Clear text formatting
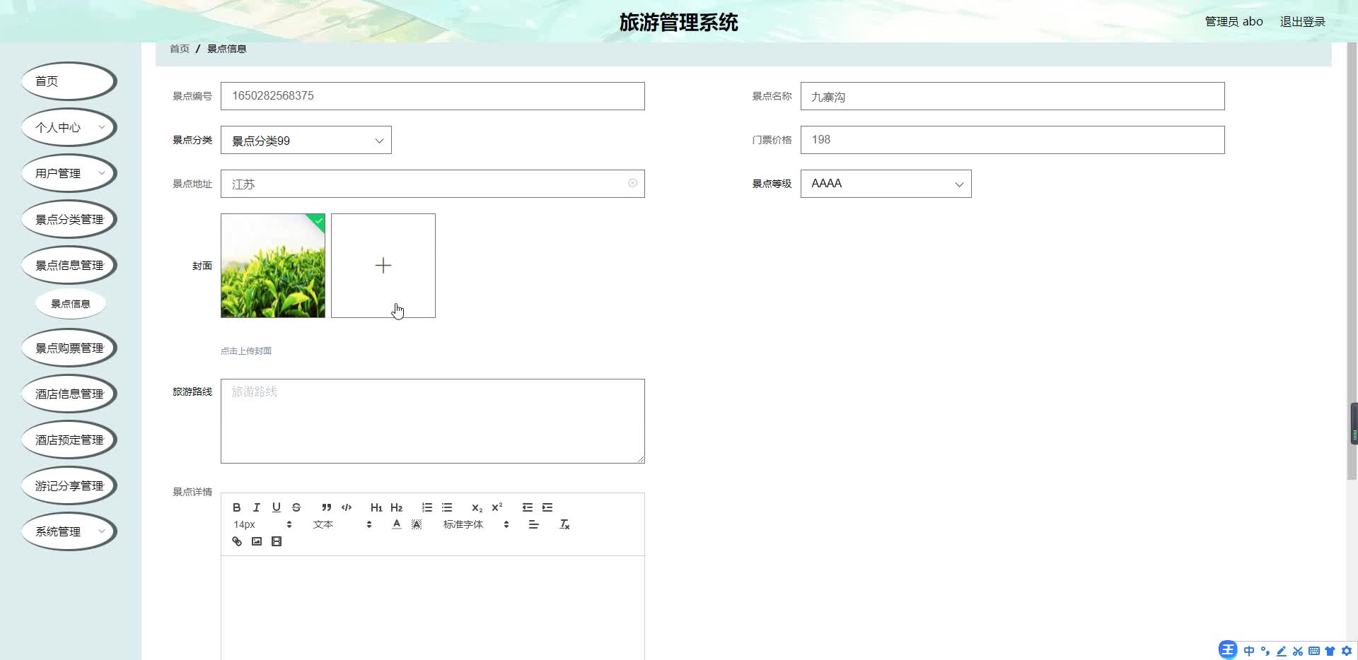Image resolution: width=1358 pixels, height=660 pixels. (564, 524)
